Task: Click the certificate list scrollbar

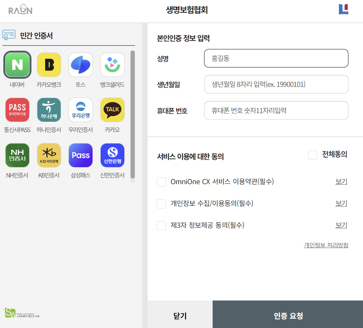Action: click(x=132, y=115)
